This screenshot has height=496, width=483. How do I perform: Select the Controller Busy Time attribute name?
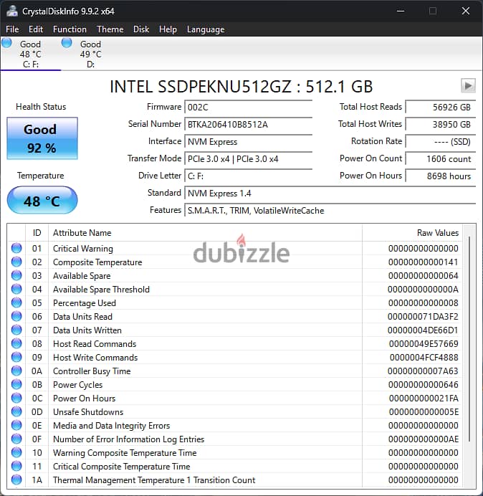coord(92,371)
